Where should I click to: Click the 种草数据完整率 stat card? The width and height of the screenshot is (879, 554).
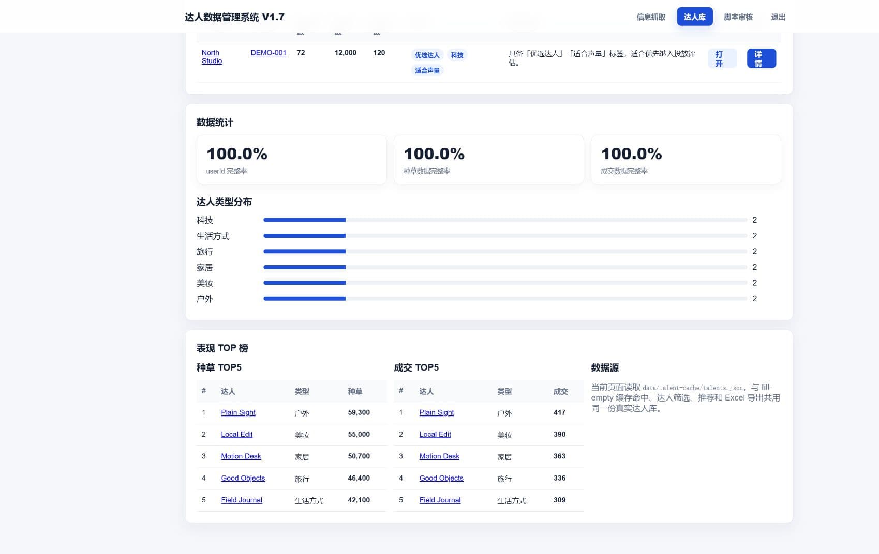point(488,160)
